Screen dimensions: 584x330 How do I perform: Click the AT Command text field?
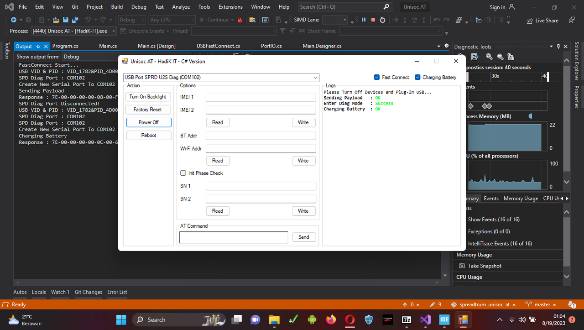[x=234, y=237]
